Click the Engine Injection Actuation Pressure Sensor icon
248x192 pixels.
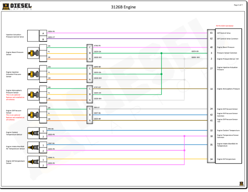[33, 74]
